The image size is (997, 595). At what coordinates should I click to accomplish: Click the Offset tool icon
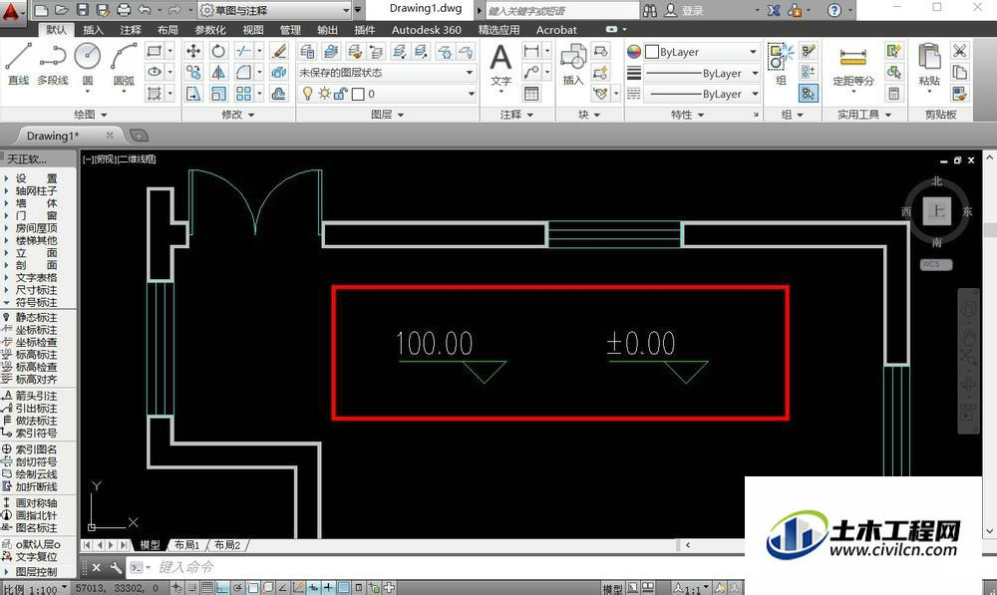click(278, 94)
